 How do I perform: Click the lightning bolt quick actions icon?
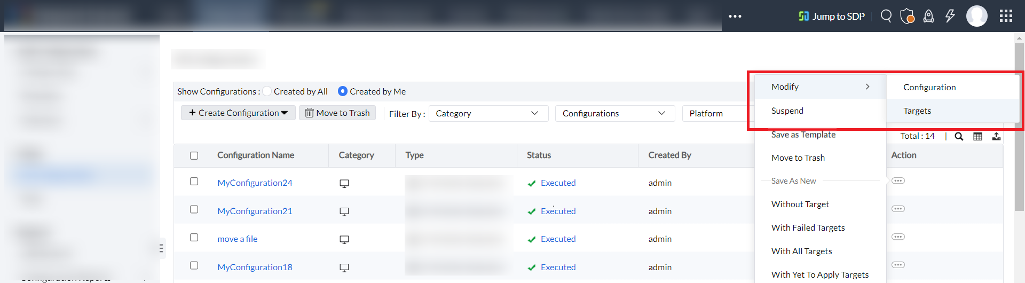click(x=950, y=16)
